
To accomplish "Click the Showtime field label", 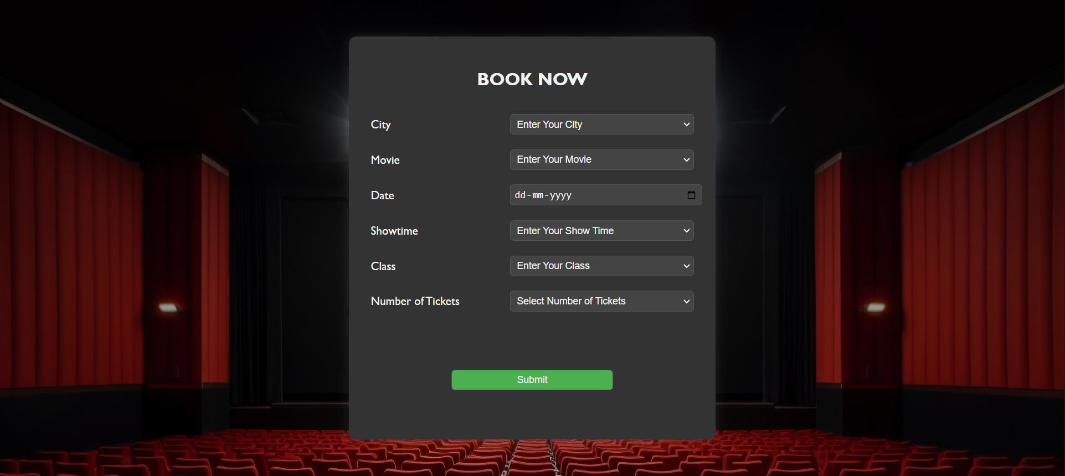I will coord(394,231).
